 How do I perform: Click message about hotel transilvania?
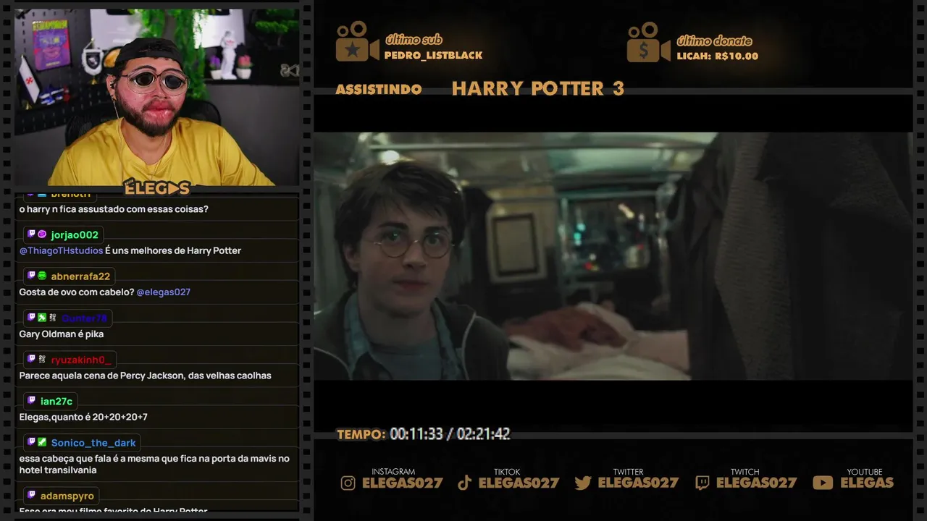[x=154, y=465]
